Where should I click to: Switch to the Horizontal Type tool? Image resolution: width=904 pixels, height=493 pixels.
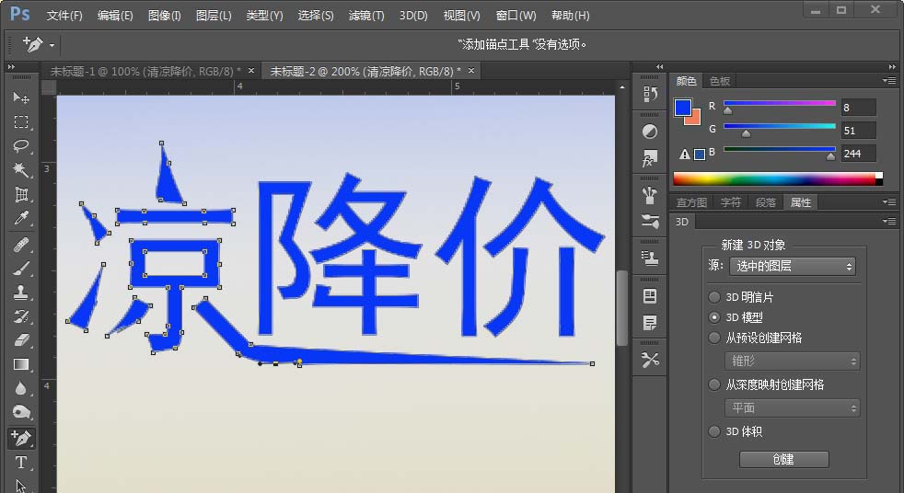tap(20, 463)
